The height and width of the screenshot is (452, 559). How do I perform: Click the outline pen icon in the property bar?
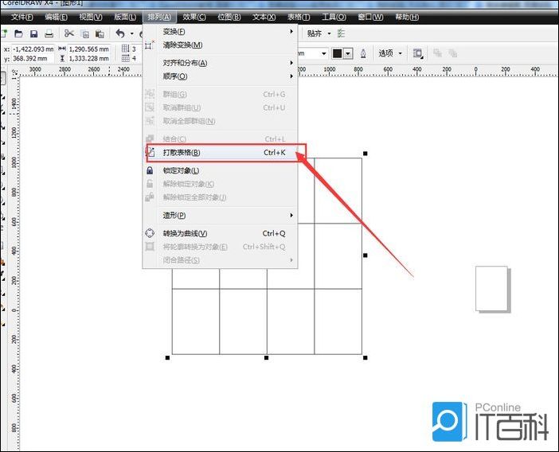363,53
